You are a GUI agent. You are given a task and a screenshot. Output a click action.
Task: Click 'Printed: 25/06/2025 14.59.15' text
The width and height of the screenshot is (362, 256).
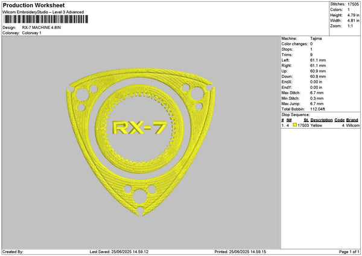(240, 252)
